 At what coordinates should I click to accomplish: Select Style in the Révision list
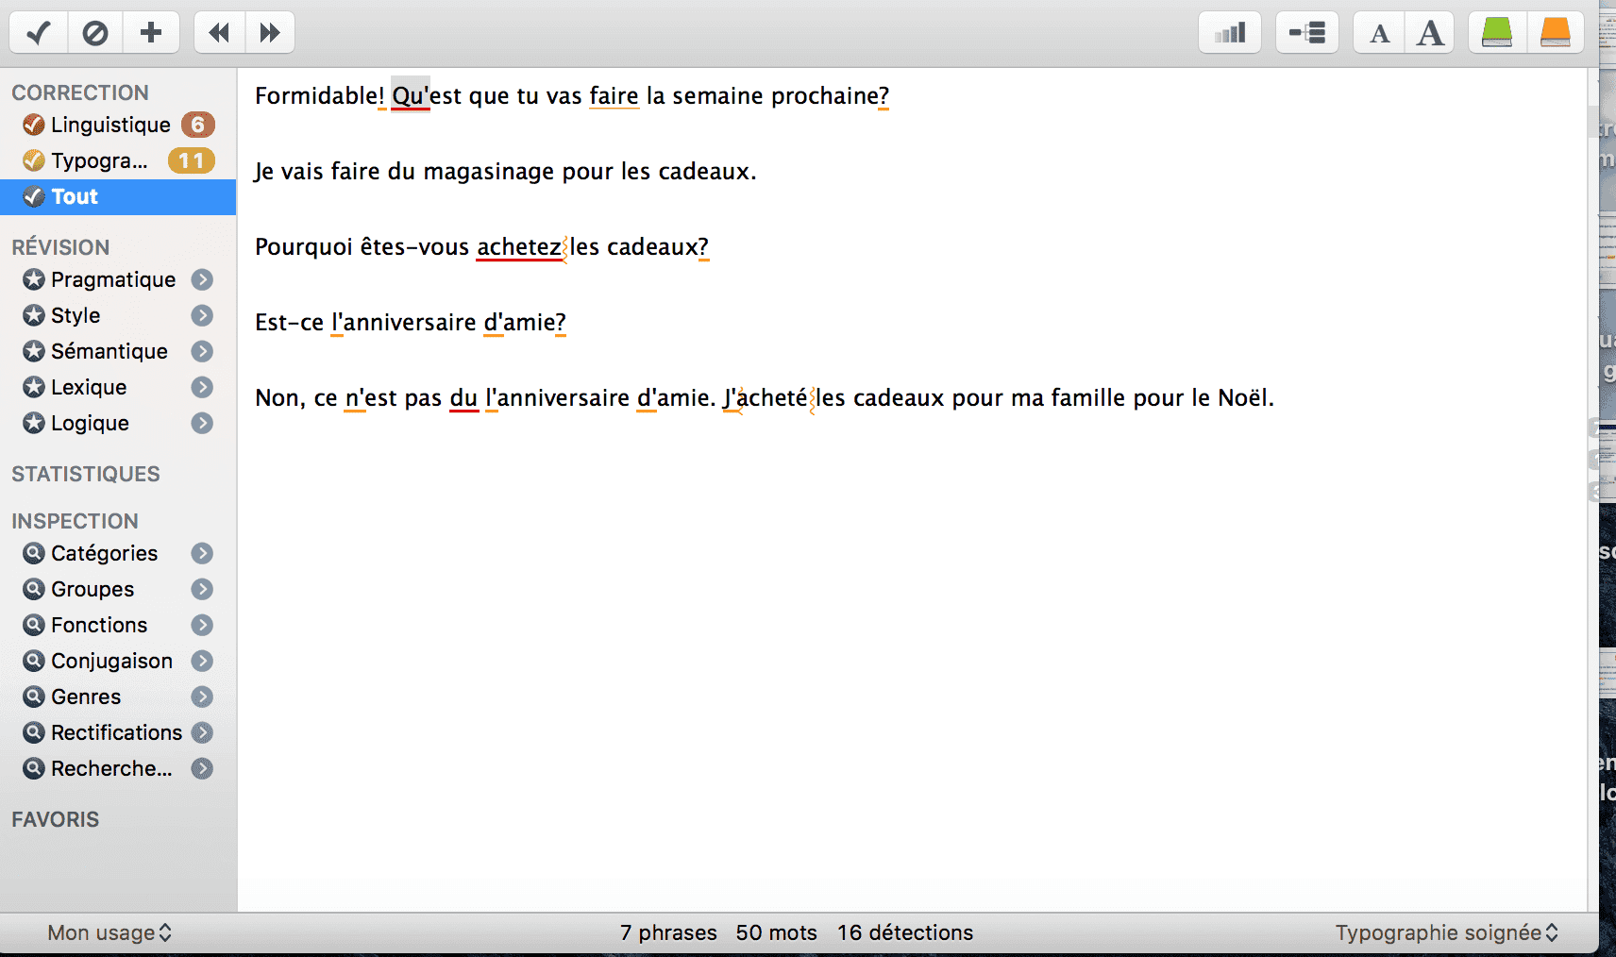76,315
